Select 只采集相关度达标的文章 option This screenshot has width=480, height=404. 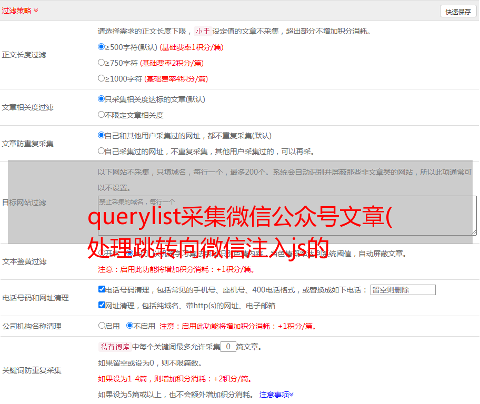(x=102, y=99)
